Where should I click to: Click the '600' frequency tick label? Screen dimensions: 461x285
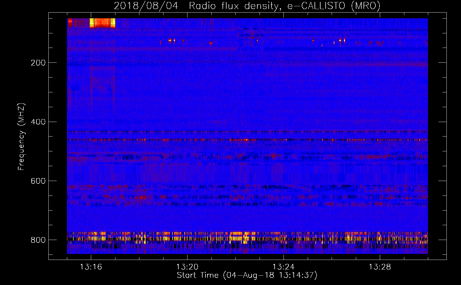[38, 181]
